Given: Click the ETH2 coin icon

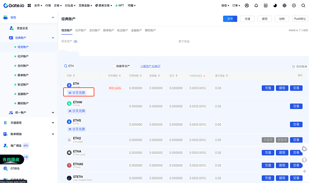Looking at the screenshot, I should [x=69, y=140].
